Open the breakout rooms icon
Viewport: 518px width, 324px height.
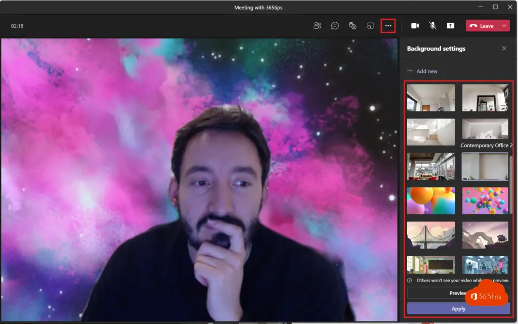[371, 26]
